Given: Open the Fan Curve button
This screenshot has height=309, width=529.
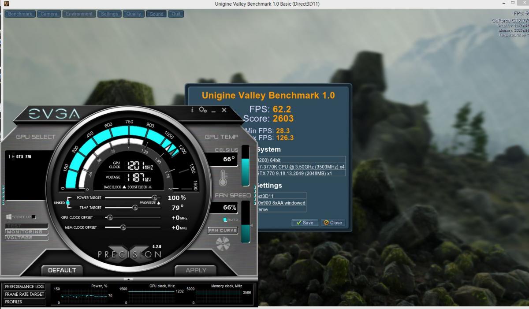Looking at the screenshot, I should tap(223, 230).
